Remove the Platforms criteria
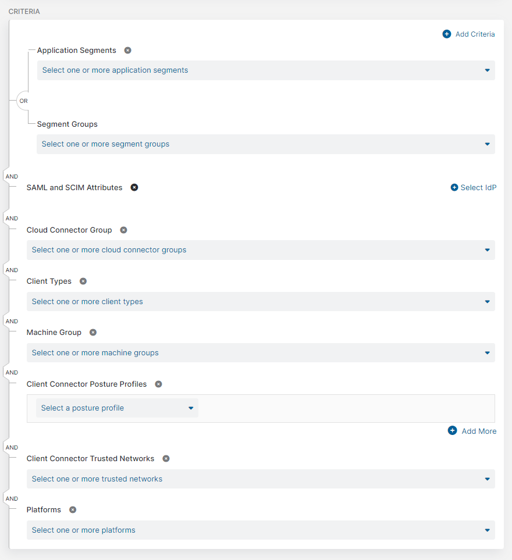 [x=72, y=509]
